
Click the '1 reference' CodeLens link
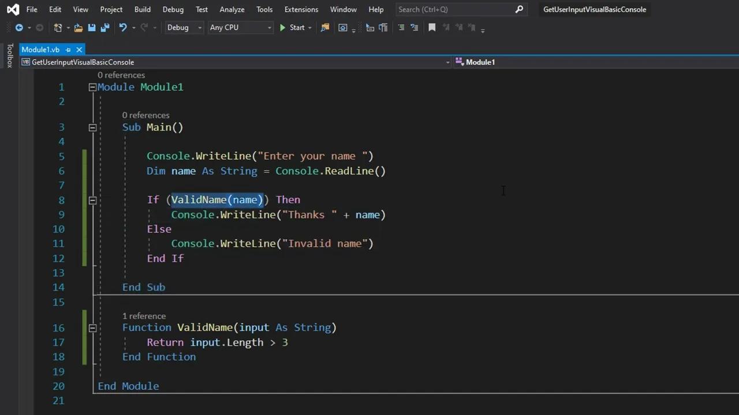coord(144,316)
